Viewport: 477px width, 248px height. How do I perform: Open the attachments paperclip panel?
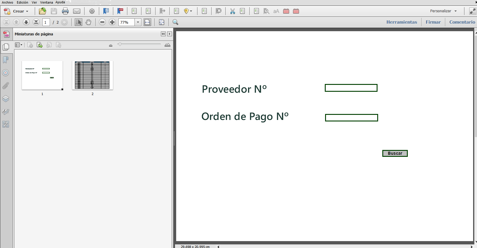pos(6,86)
